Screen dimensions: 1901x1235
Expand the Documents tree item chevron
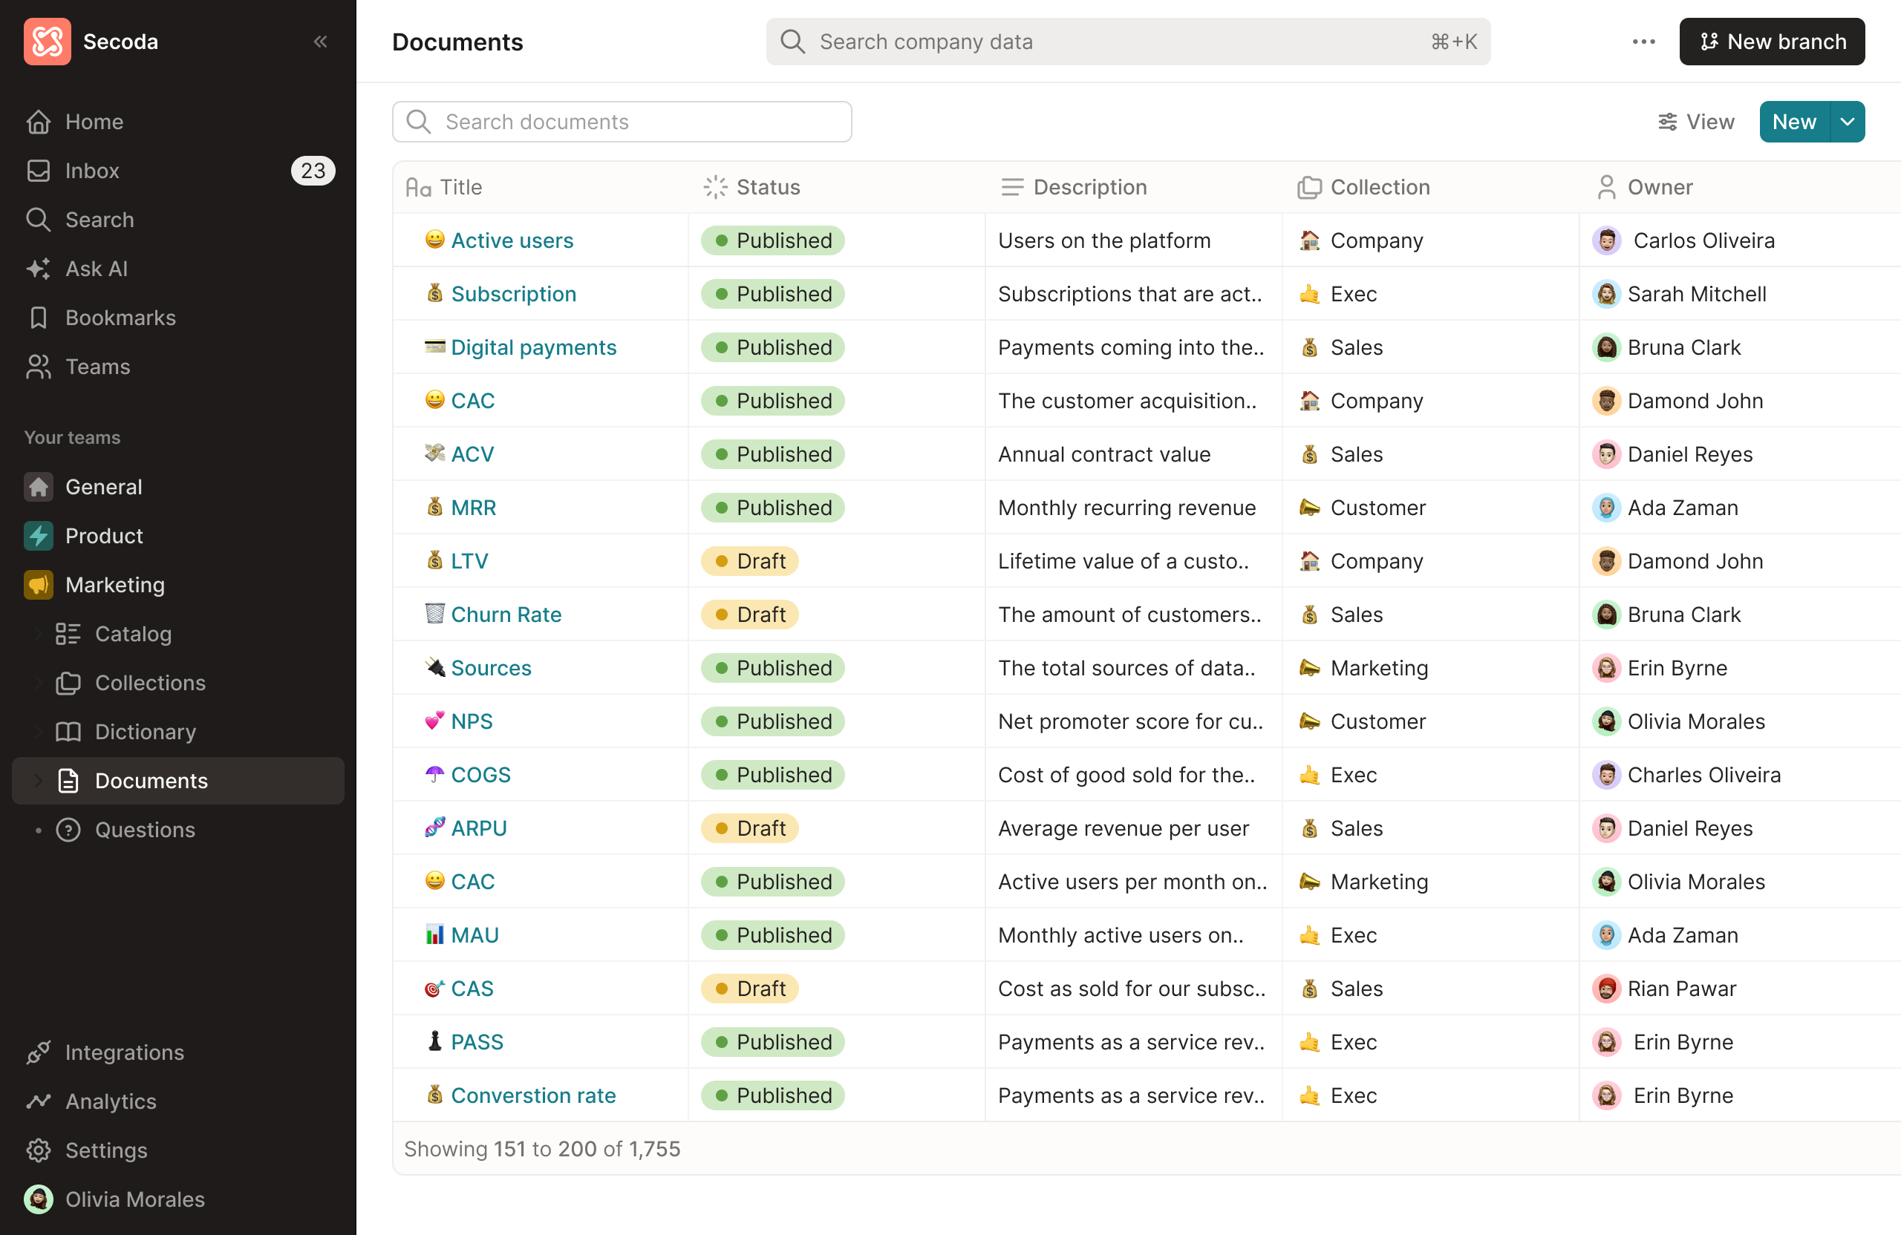[x=38, y=781]
